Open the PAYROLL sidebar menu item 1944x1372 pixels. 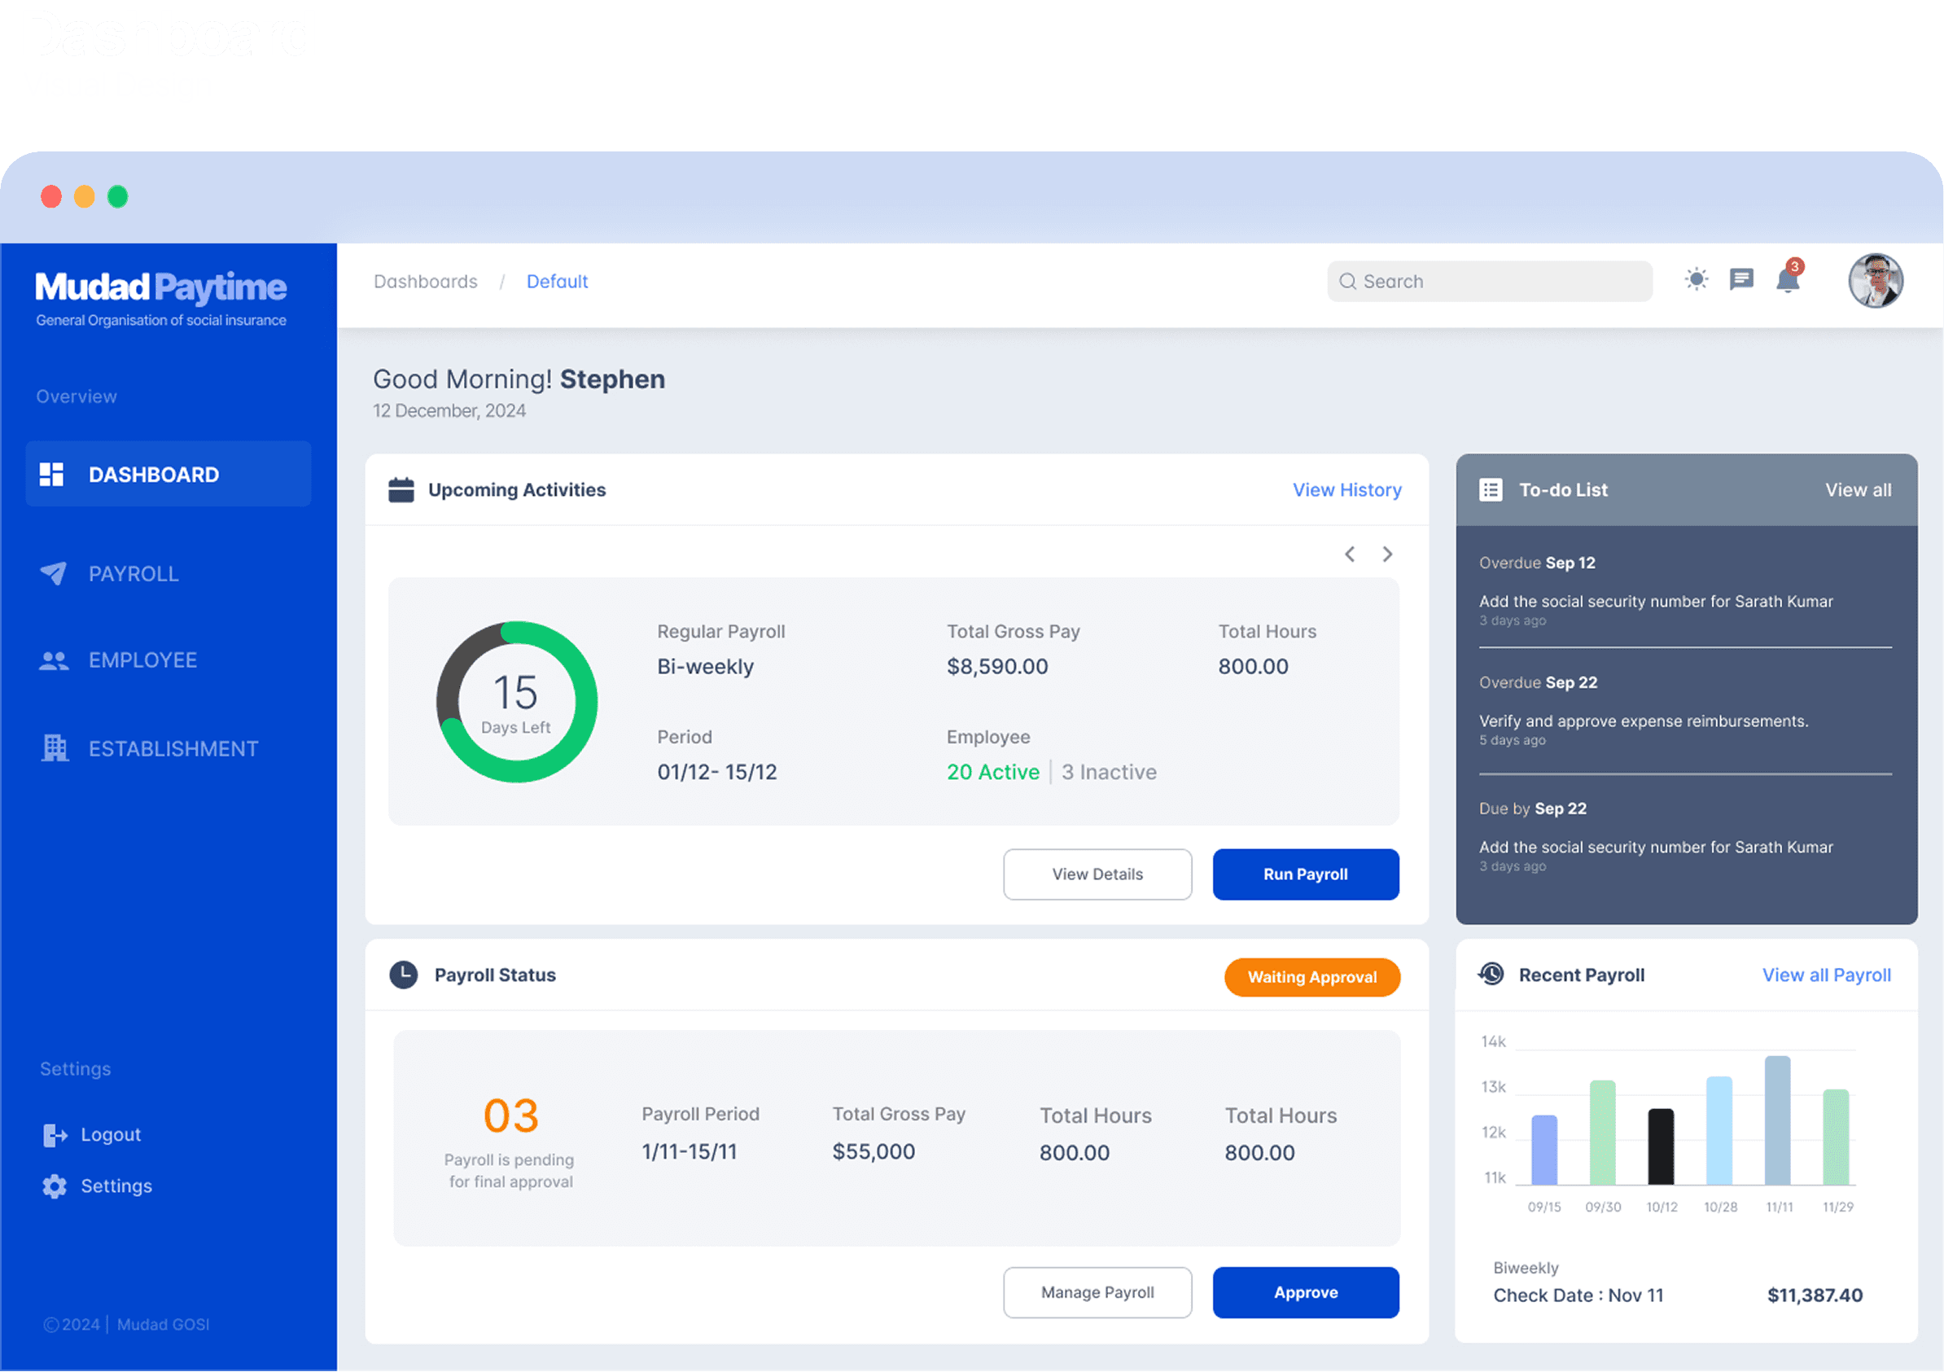134,574
